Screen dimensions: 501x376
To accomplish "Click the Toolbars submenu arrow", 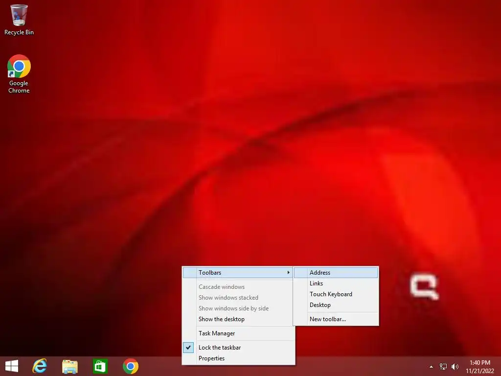I will click(x=288, y=272).
